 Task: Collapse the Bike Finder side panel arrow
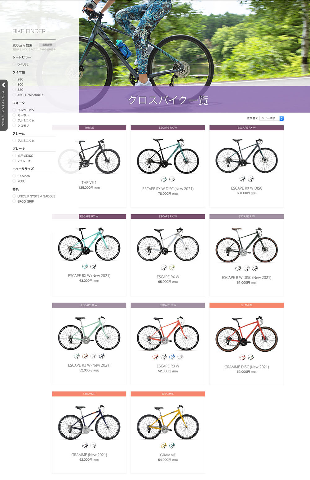coord(4,85)
